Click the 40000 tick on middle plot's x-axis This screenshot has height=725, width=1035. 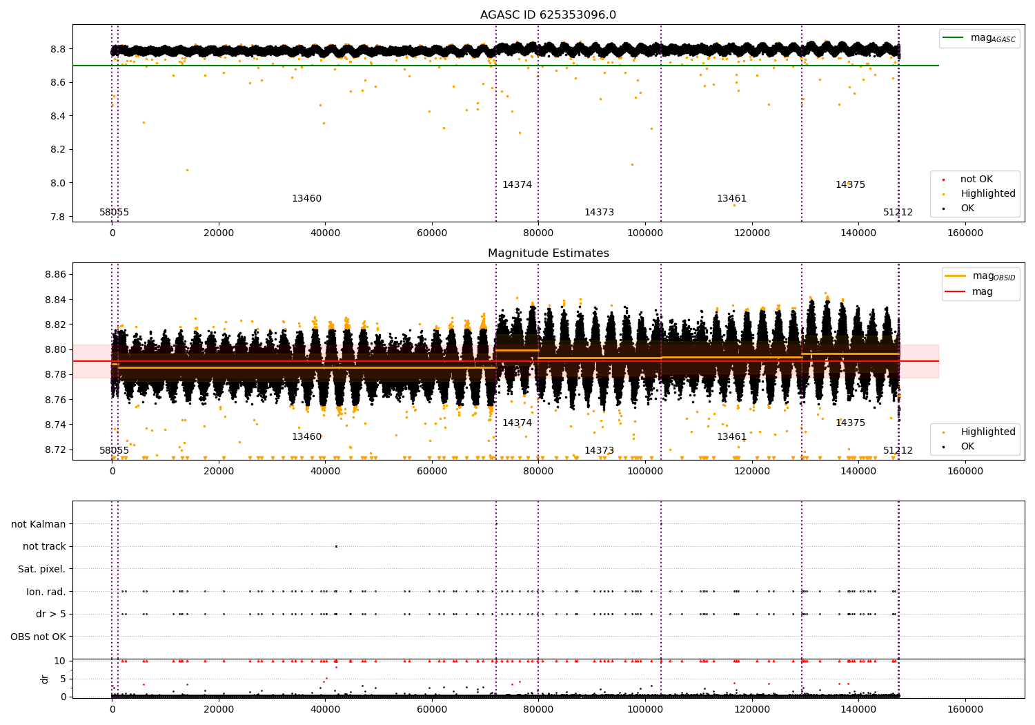pyautogui.click(x=325, y=472)
